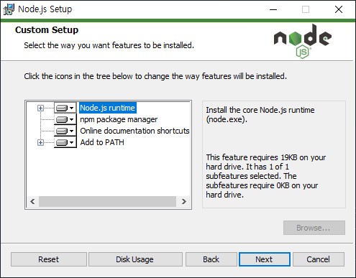Select the npm package manager feature
This screenshot has height=278, width=356.
[x=119, y=119]
